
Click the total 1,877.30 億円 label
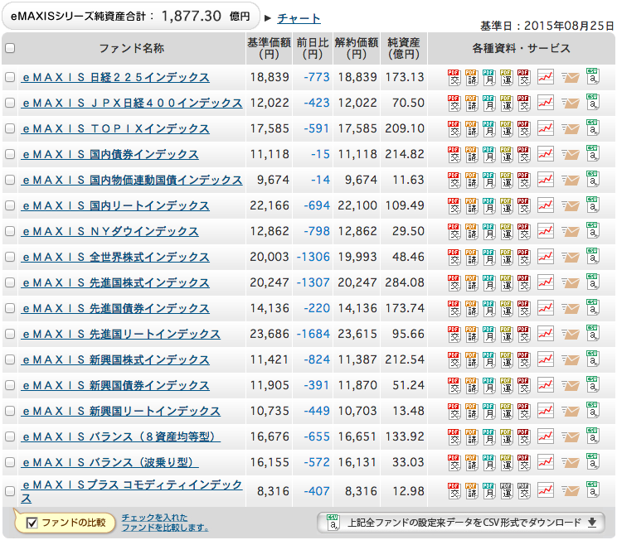pyautogui.click(x=130, y=16)
